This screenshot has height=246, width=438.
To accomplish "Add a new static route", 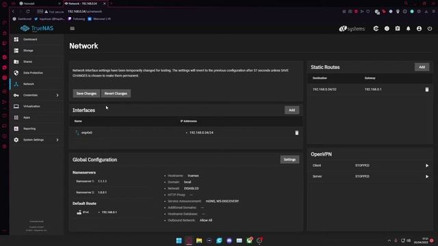I will [x=422, y=67].
